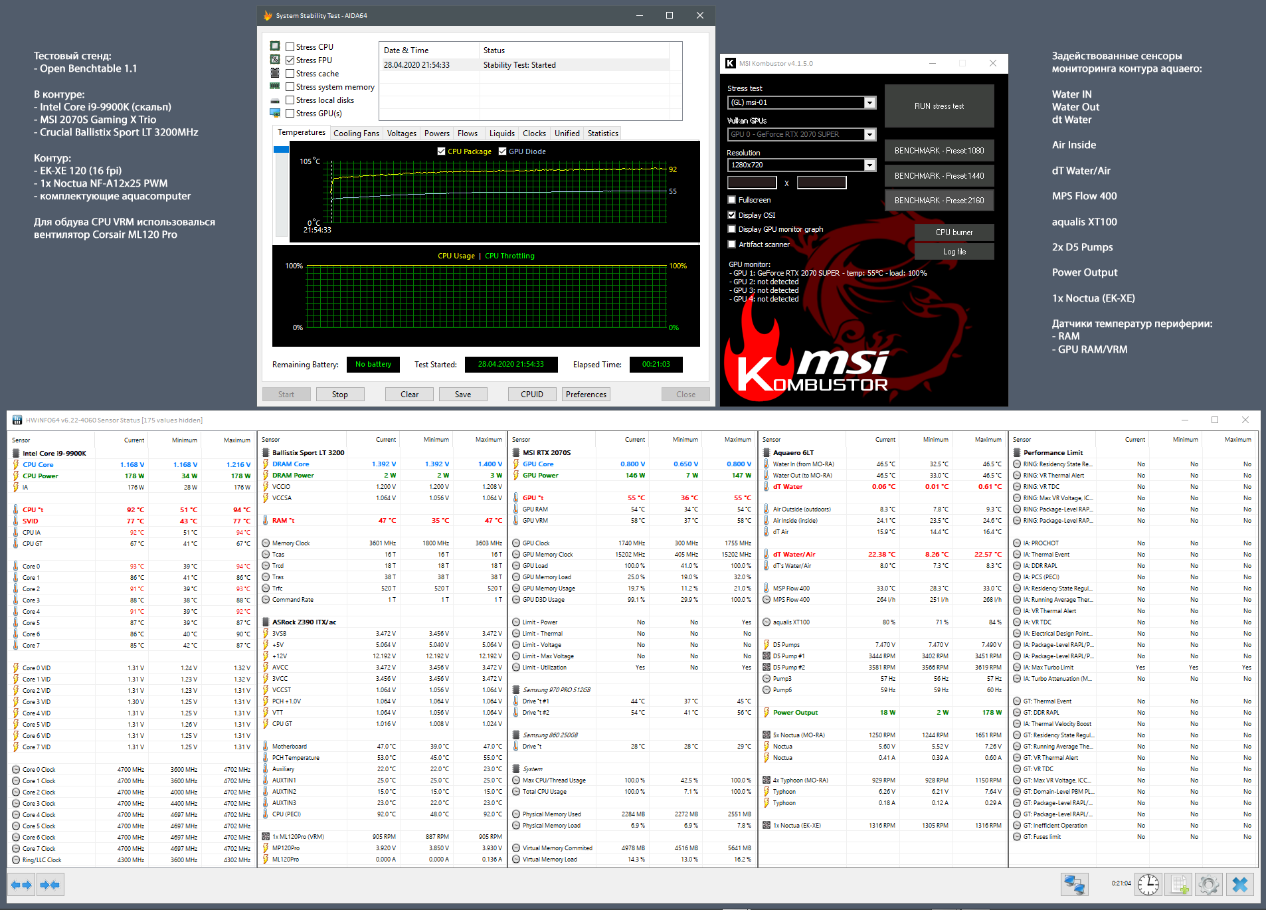Switch to the Cooling Fans tab

pos(356,133)
